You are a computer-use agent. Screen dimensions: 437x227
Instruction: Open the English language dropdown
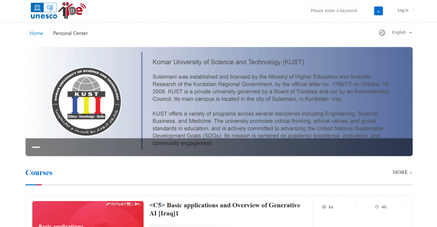click(402, 32)
